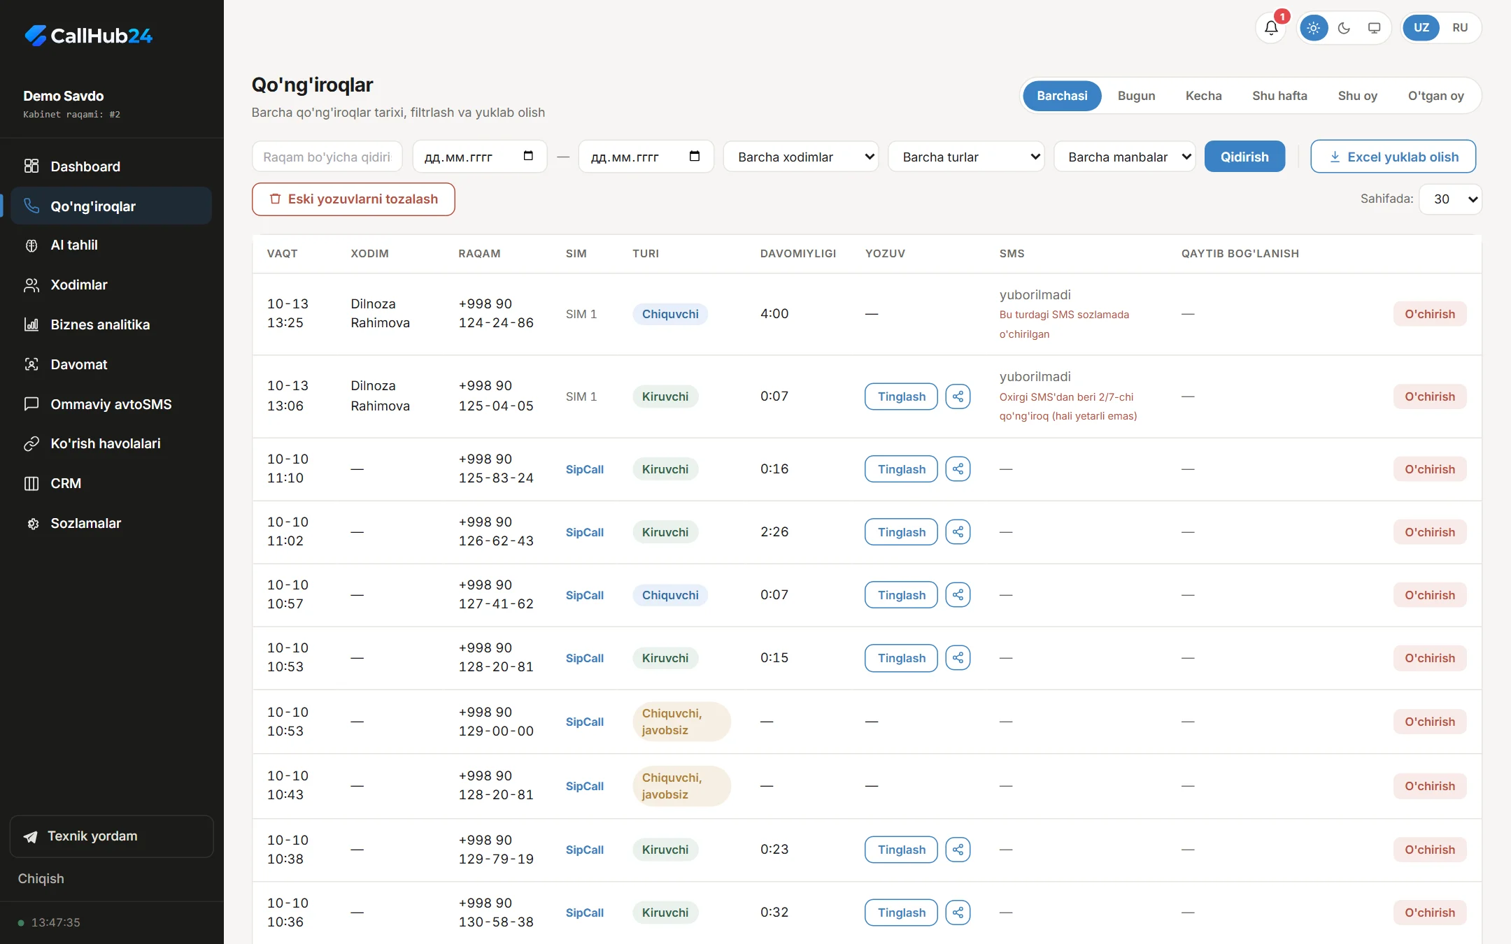Image resolution: width=1511 pixels, height=944 pixels.
Task: Click the Qo'ng'iroqlar phone icon
Action: (31, 206)
